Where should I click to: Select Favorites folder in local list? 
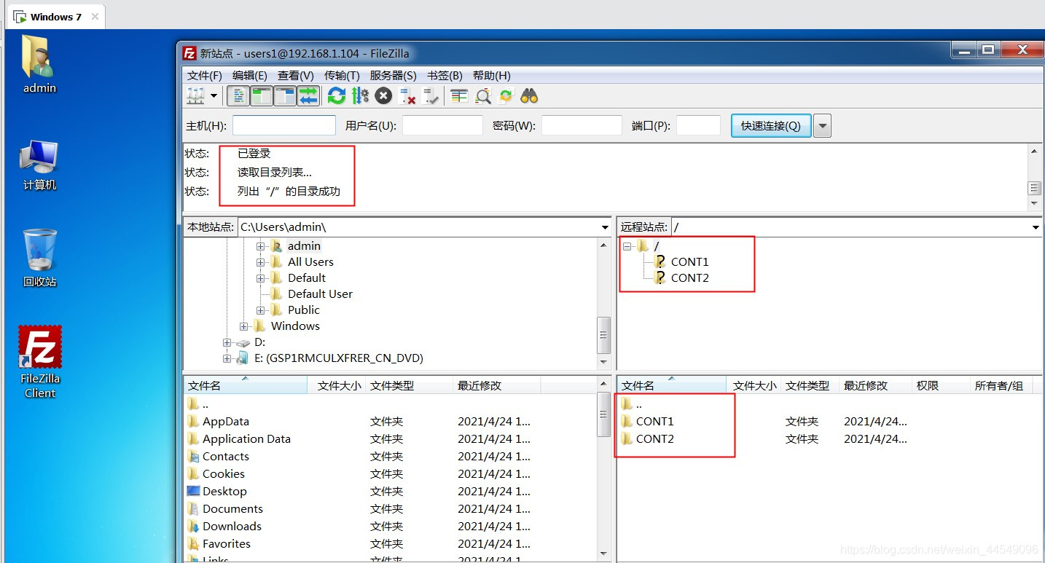pyautogui.click(x=227, y=544)
